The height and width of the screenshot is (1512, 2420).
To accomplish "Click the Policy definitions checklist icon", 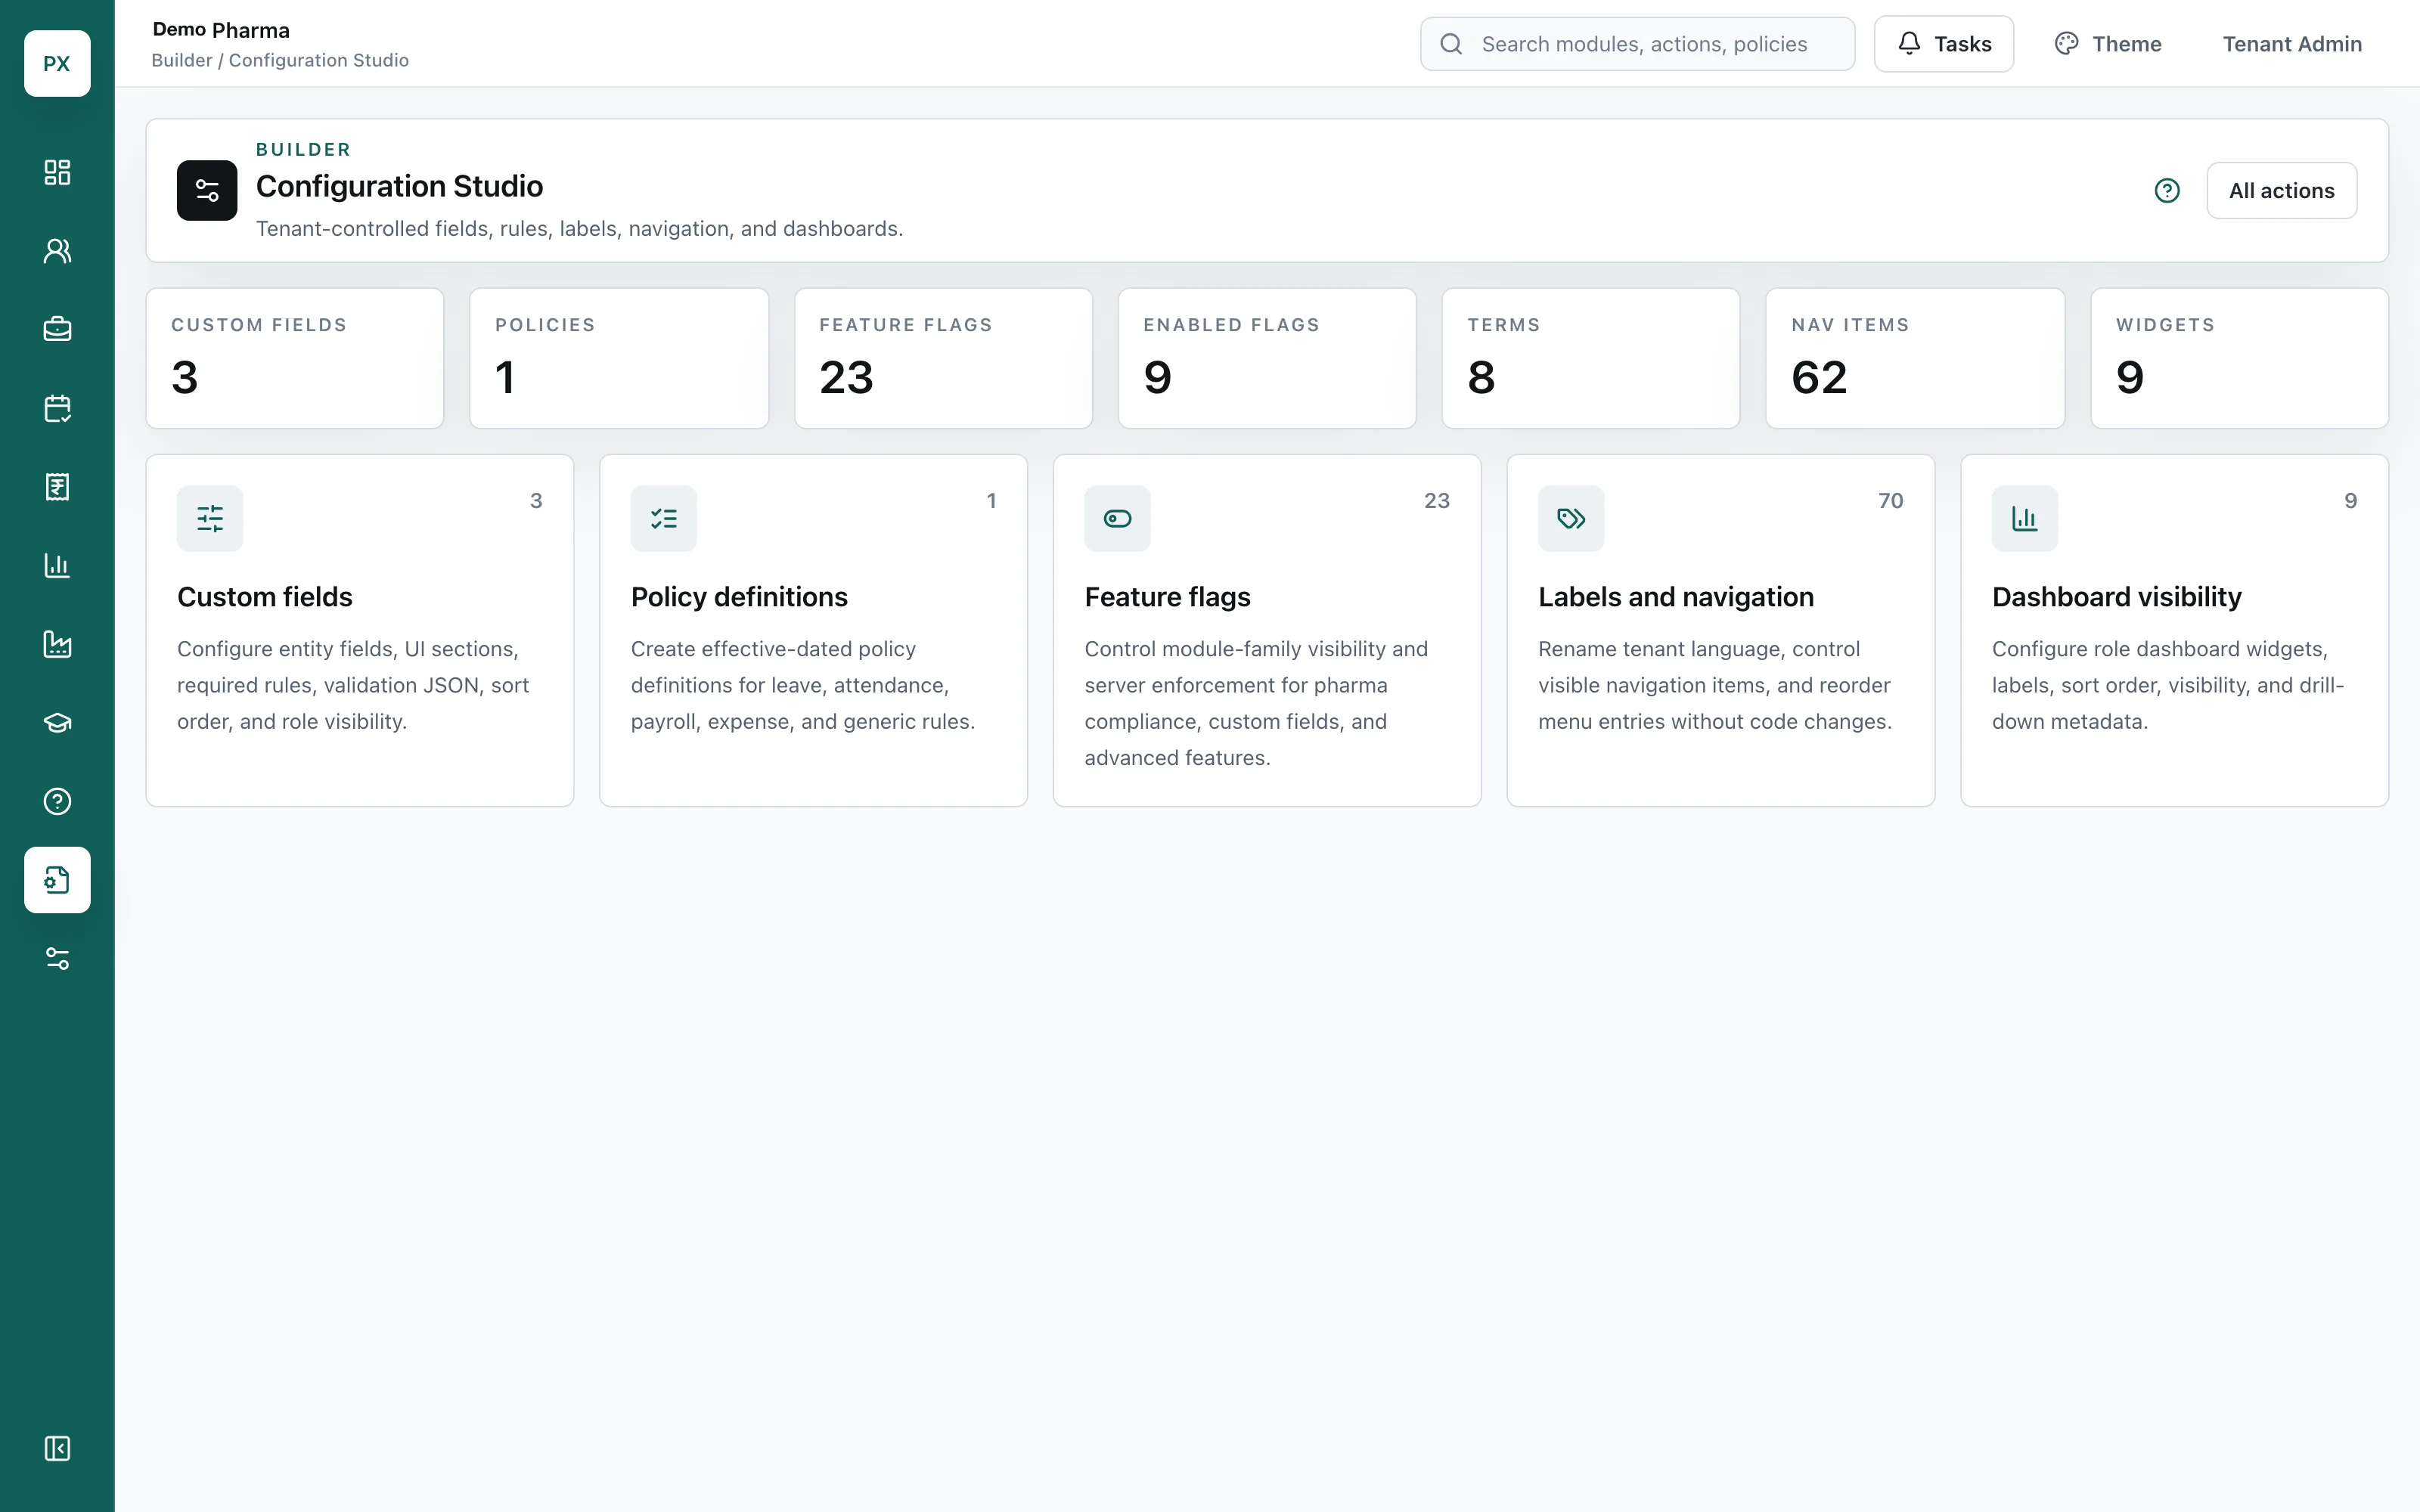I will 664,518.
